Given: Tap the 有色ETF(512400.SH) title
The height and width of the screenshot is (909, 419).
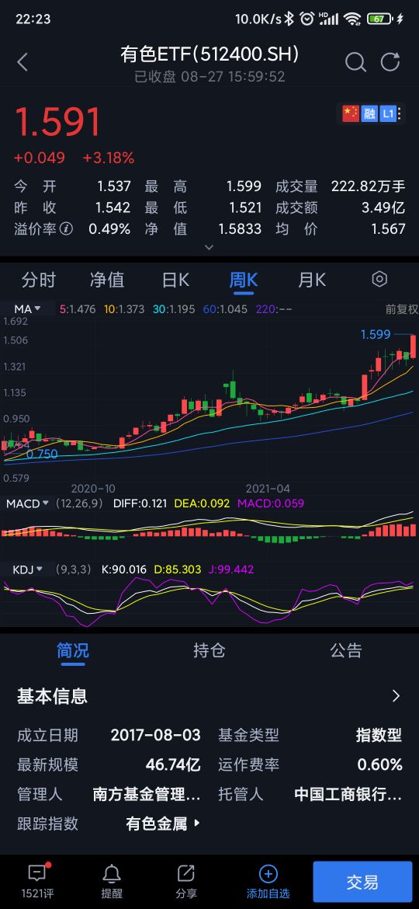Looking at the screenshot, I should pos(209,54).
